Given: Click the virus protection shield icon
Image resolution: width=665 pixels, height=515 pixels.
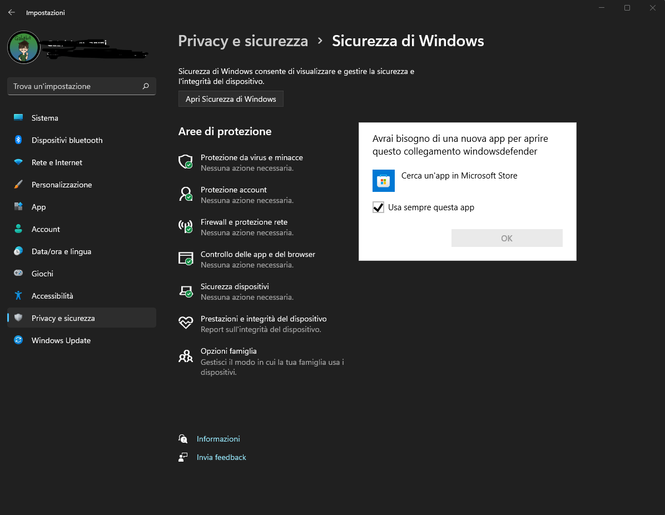Looking at the screenshot, I should (x=186, y=162).
